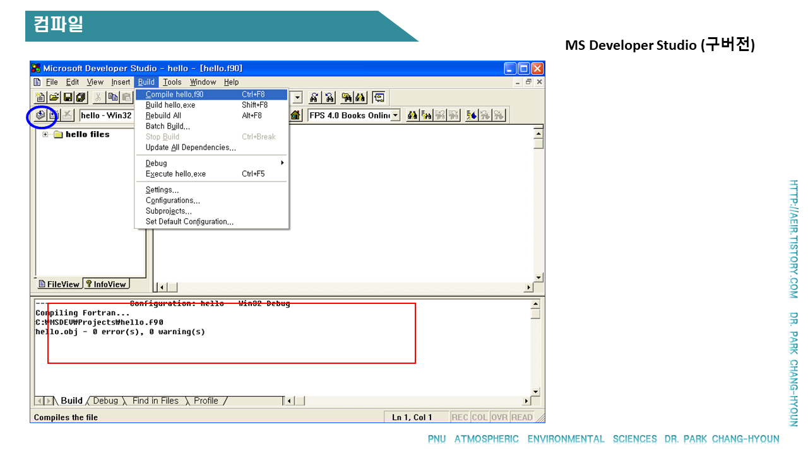Select the Debug output tab
808x454 pixels.
(105, 401)
